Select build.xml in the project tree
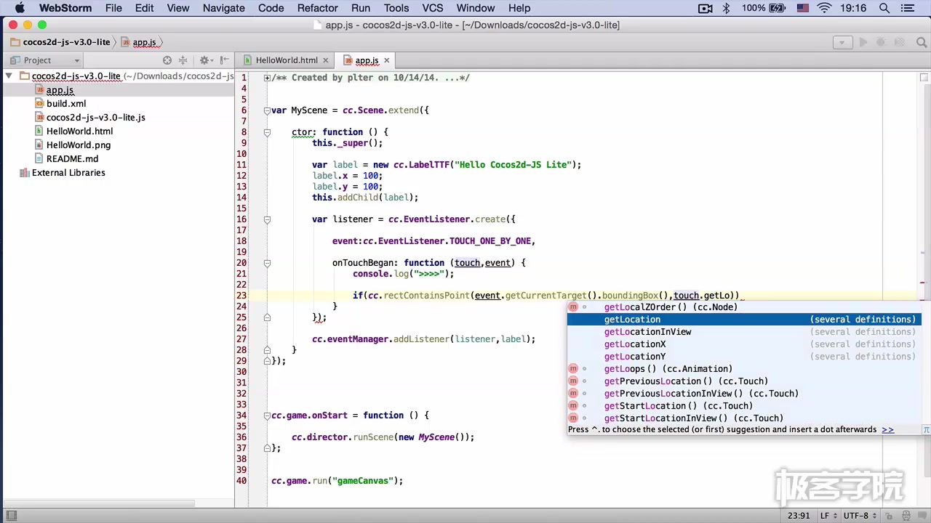The width and height of the screenshot is (931, 523). pos(66,104)
